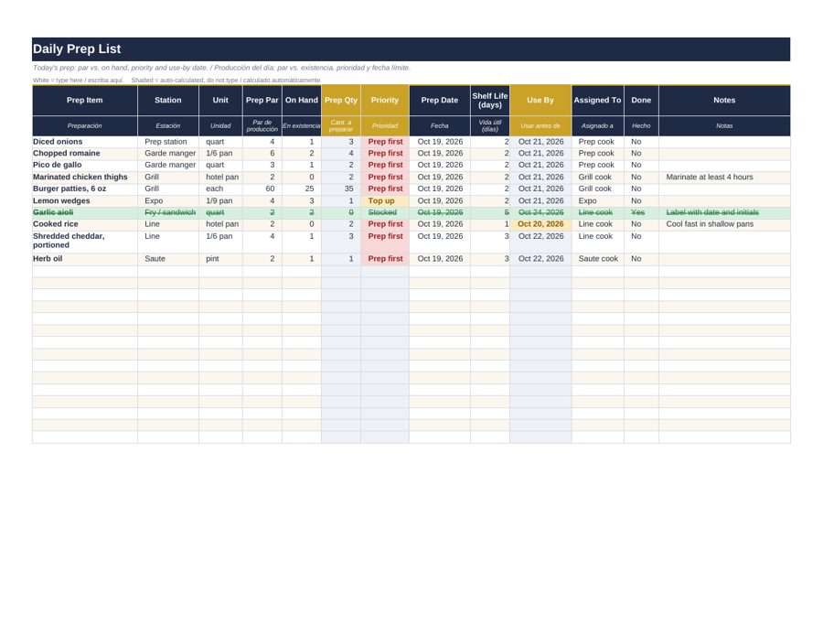Select the Shelf Life (days) header
This screenshot has width=823, height=636.
click(x=490, y=100)
